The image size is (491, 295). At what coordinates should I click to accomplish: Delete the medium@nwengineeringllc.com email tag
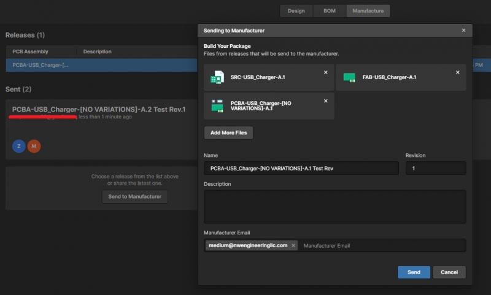tap(293, 245)
